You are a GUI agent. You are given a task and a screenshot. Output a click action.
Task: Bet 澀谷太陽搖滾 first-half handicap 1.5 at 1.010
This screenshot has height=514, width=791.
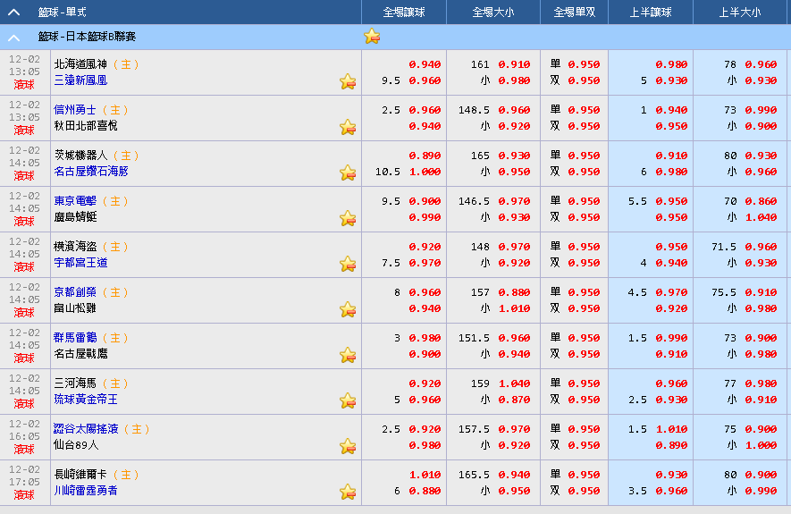click(671, 429)
